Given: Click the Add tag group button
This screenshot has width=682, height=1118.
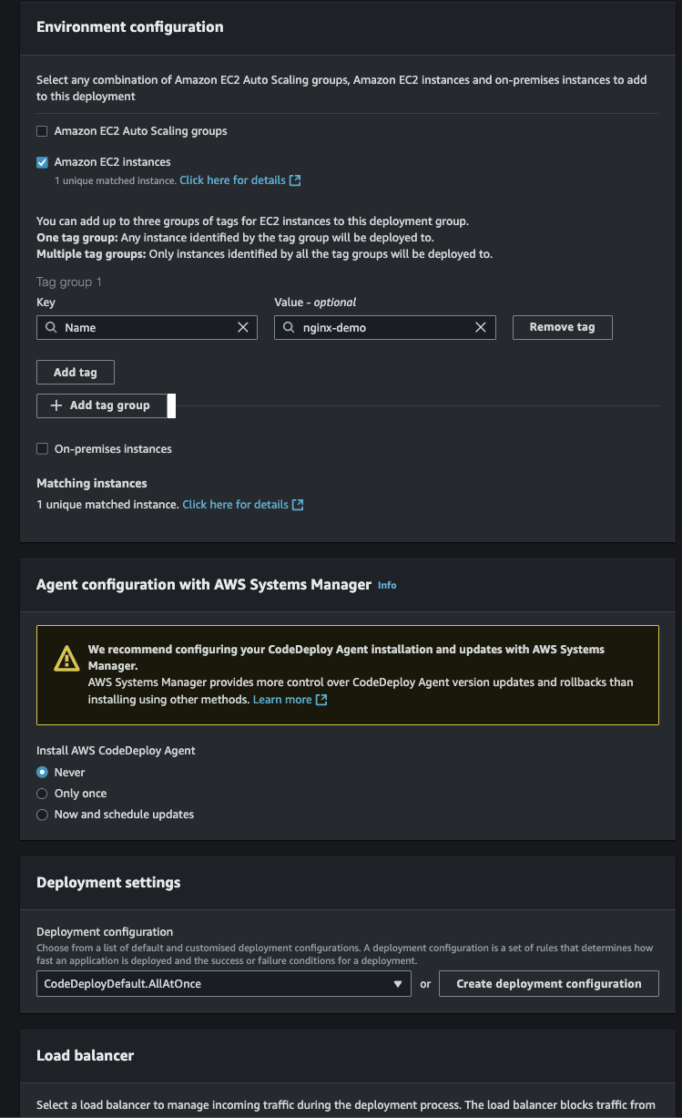Looking at the screenshot, I should click(102, 405).
